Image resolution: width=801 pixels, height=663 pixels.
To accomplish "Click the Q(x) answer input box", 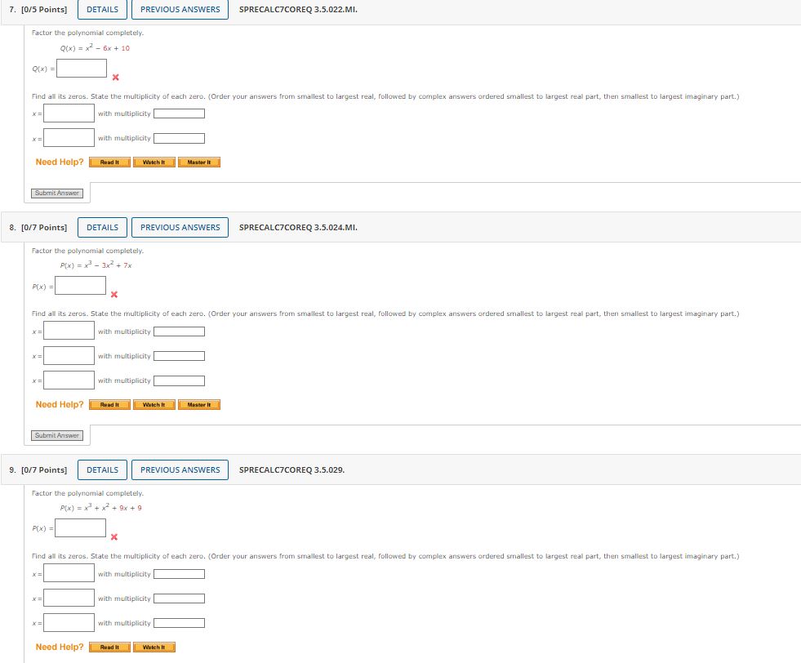I will point(80,68).
